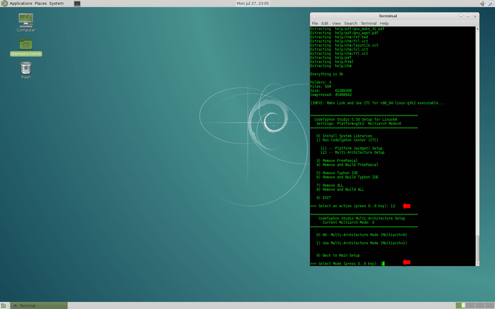495x309 pixels.
Task: Open the Help menu in Terminal
Action: click(x=384, y=23)
